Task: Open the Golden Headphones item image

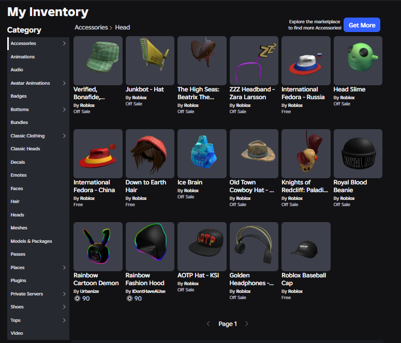Action: 254,246
